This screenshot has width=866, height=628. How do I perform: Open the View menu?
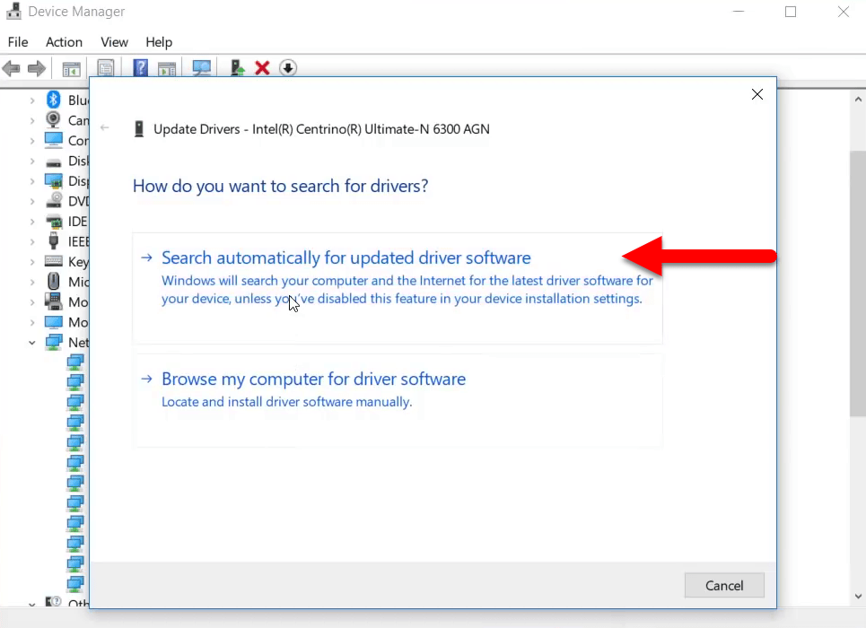114,42
